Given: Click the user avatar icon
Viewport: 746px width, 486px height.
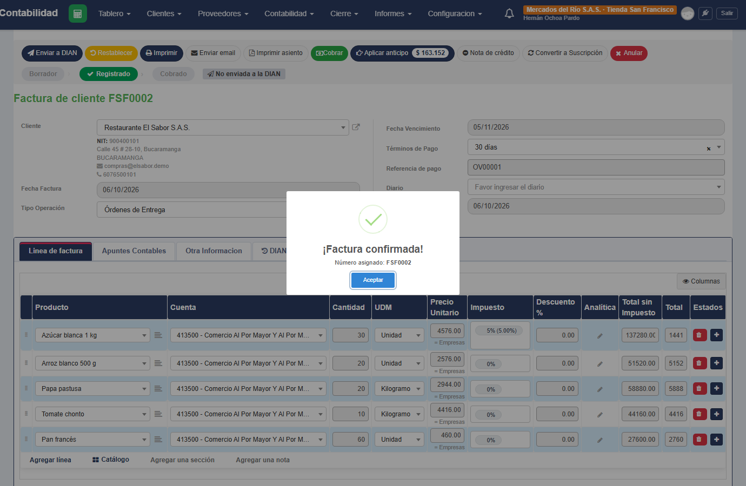Looking at the screenshot, I should coord(688,13).
